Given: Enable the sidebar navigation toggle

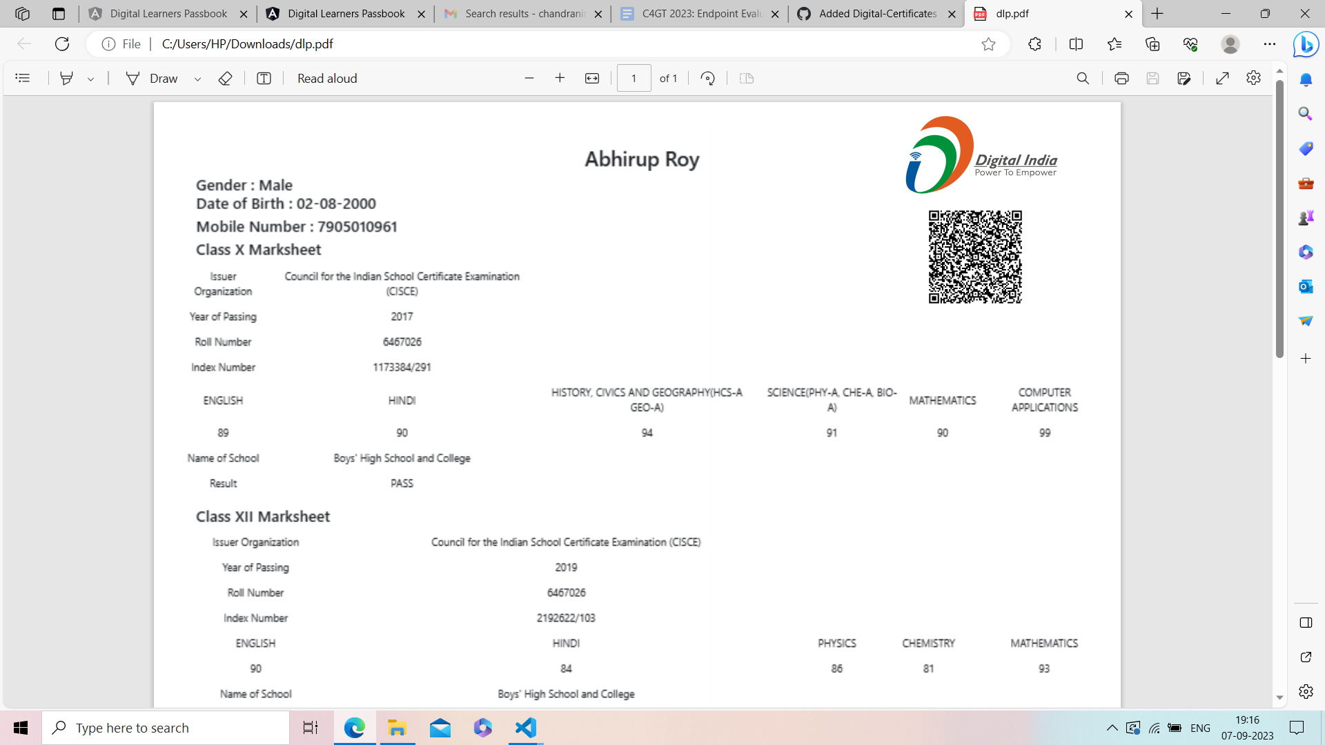Looking at the screenshot, I should (x=22, y=78).
